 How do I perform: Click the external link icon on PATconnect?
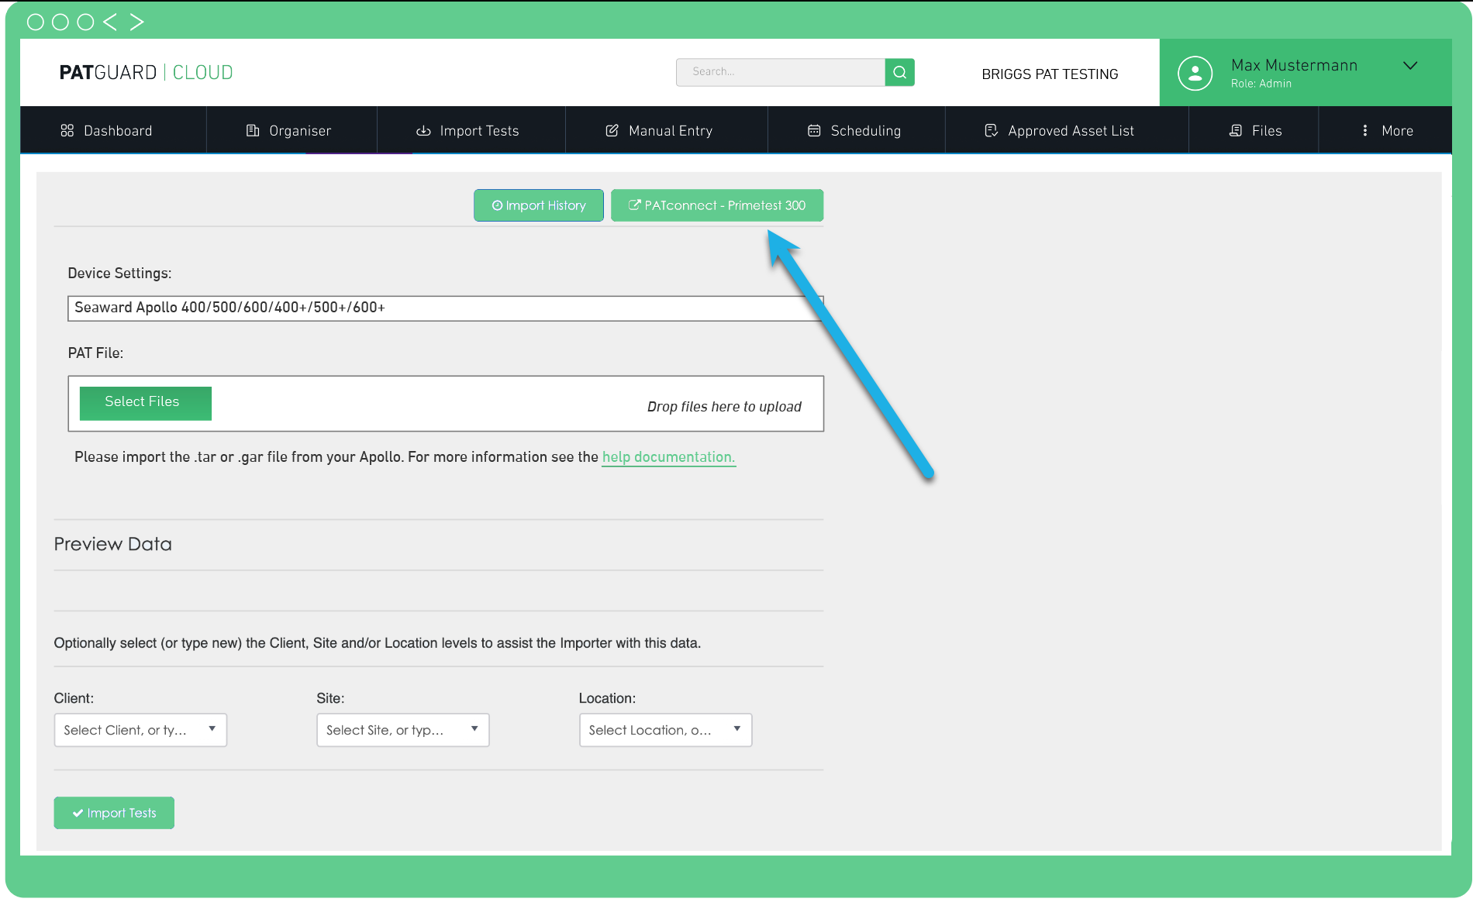[x=634, y=205]
